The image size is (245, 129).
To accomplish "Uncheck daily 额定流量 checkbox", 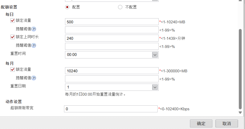I will (x=13, y=21).
